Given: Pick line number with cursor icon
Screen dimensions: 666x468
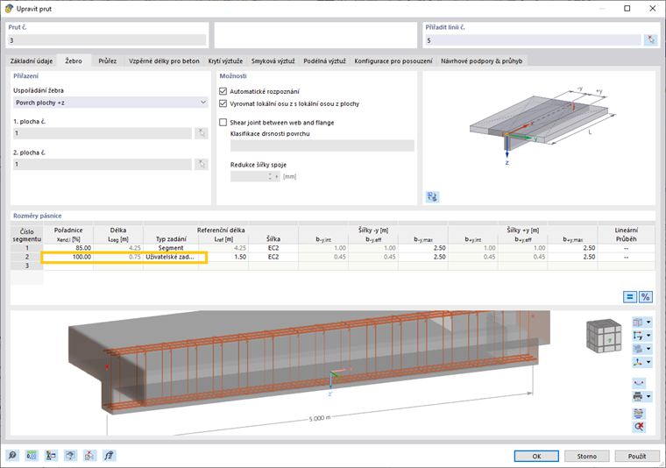Looking at the screenshot, I should 651,40.
